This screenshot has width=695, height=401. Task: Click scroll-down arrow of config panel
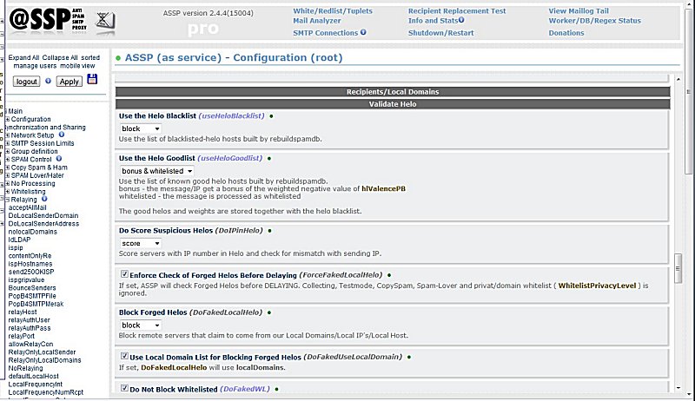pos(678,388)
